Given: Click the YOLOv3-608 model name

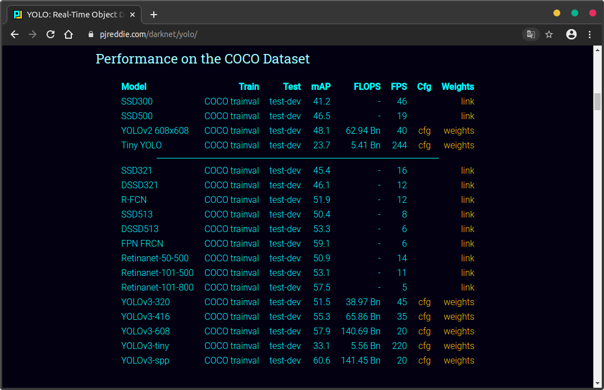Looking at the screenshot, I should [145, 332].
